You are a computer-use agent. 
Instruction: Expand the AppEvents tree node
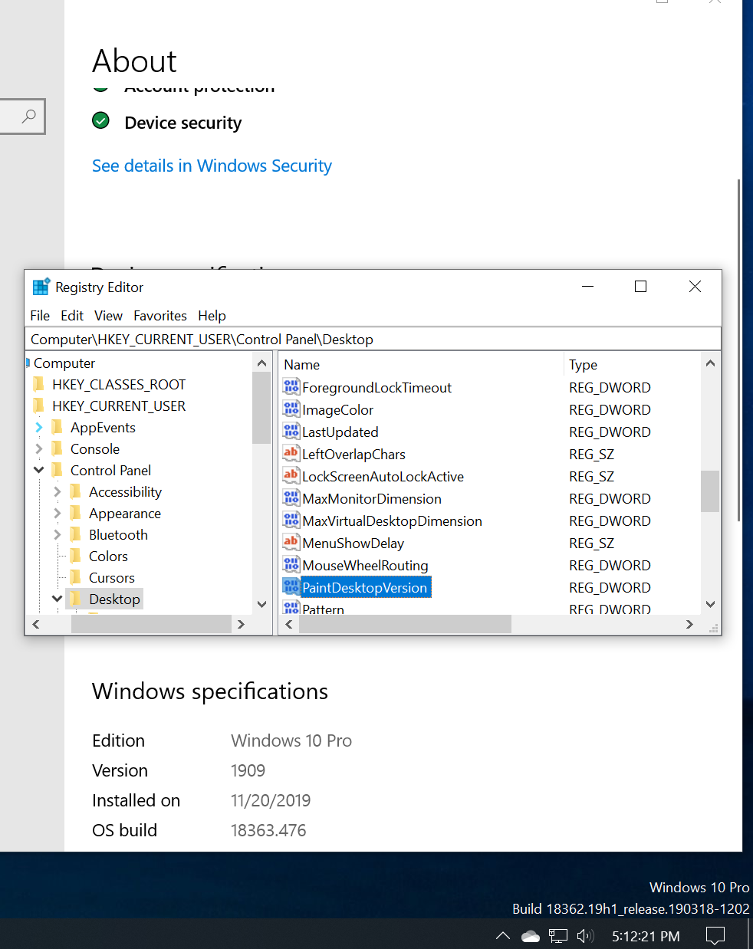39,427
